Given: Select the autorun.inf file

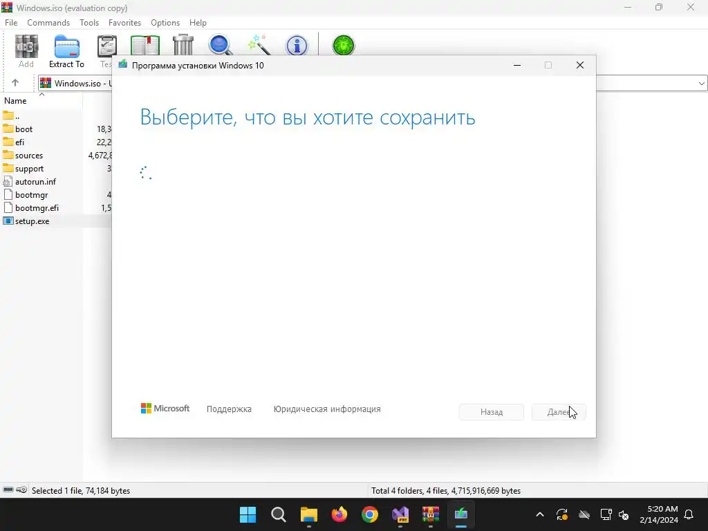Looking at the screenshot, I should pos(35,182).
